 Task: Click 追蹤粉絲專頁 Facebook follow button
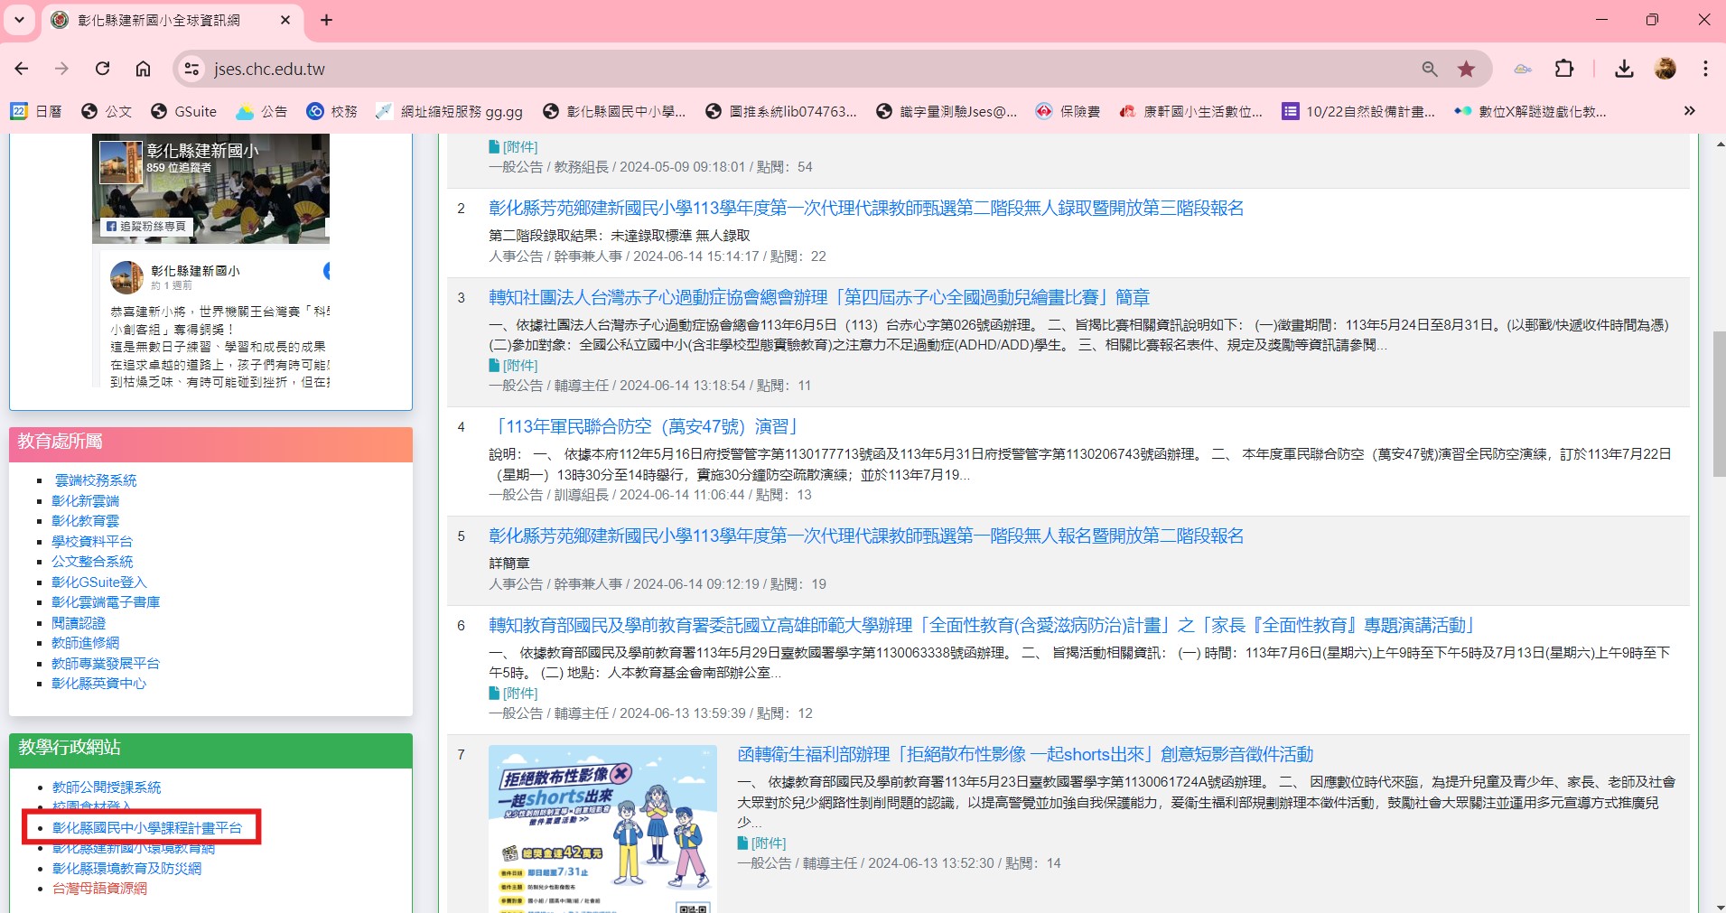(x=145, y=227)
